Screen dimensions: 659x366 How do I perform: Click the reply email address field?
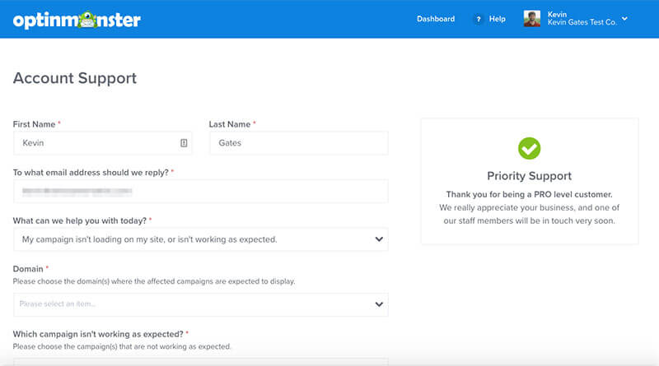click(x=201, y=192)
